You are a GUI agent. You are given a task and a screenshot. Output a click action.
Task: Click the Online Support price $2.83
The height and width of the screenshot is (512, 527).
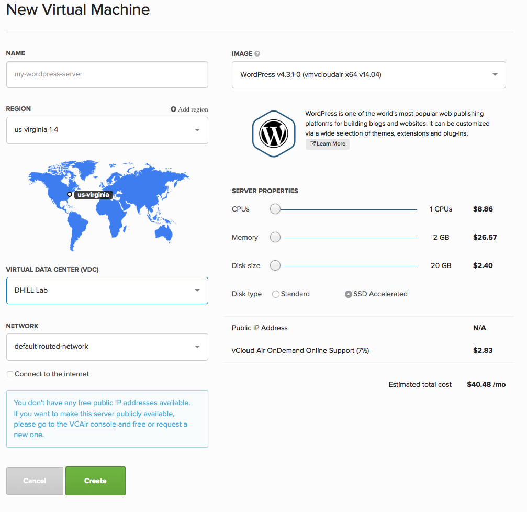pos(483,350)
